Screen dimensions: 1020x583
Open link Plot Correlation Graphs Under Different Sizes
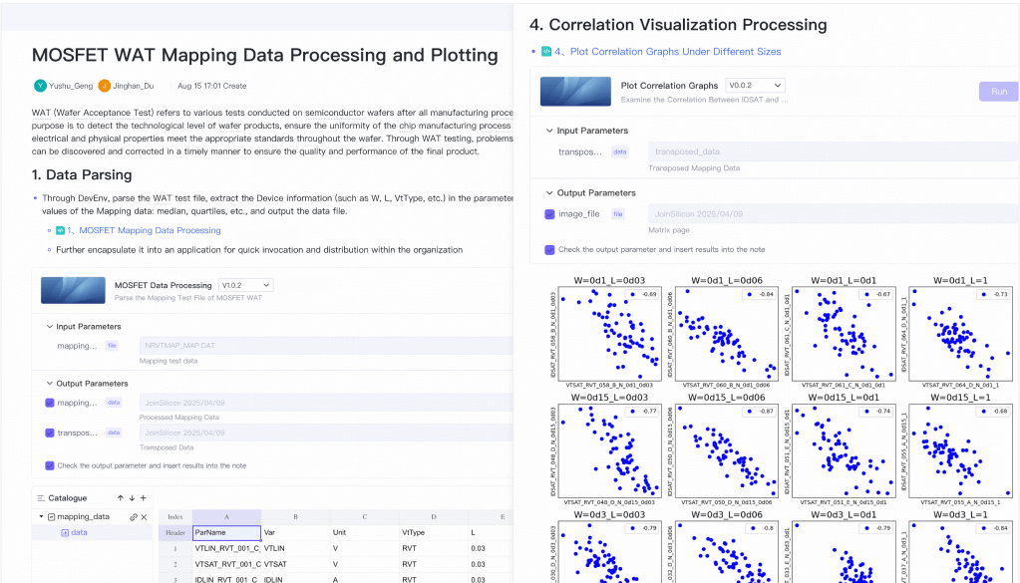[x=675, y=52]
